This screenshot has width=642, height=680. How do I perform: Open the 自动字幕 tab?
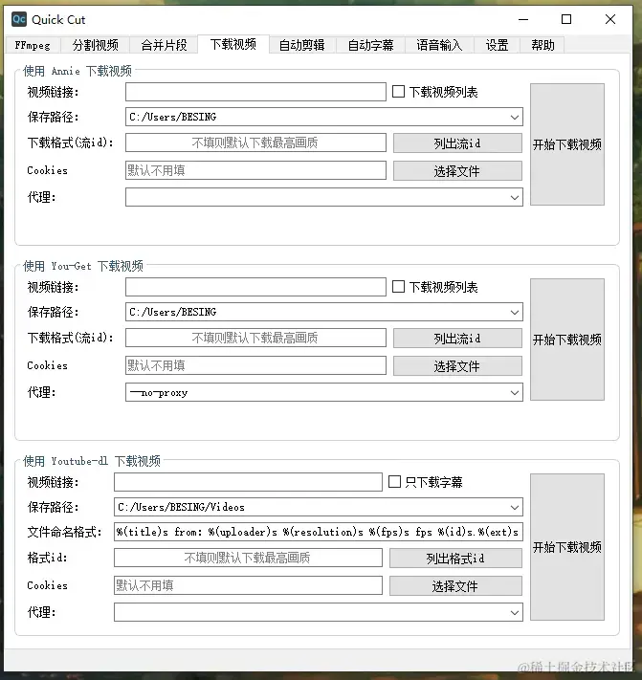click(370, 45)
